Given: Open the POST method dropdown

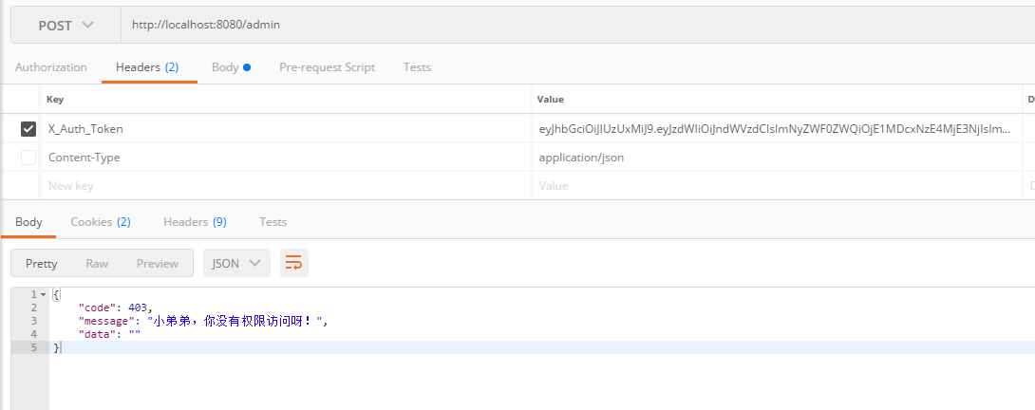Looking at the screenshot, I should coord(66,26).
